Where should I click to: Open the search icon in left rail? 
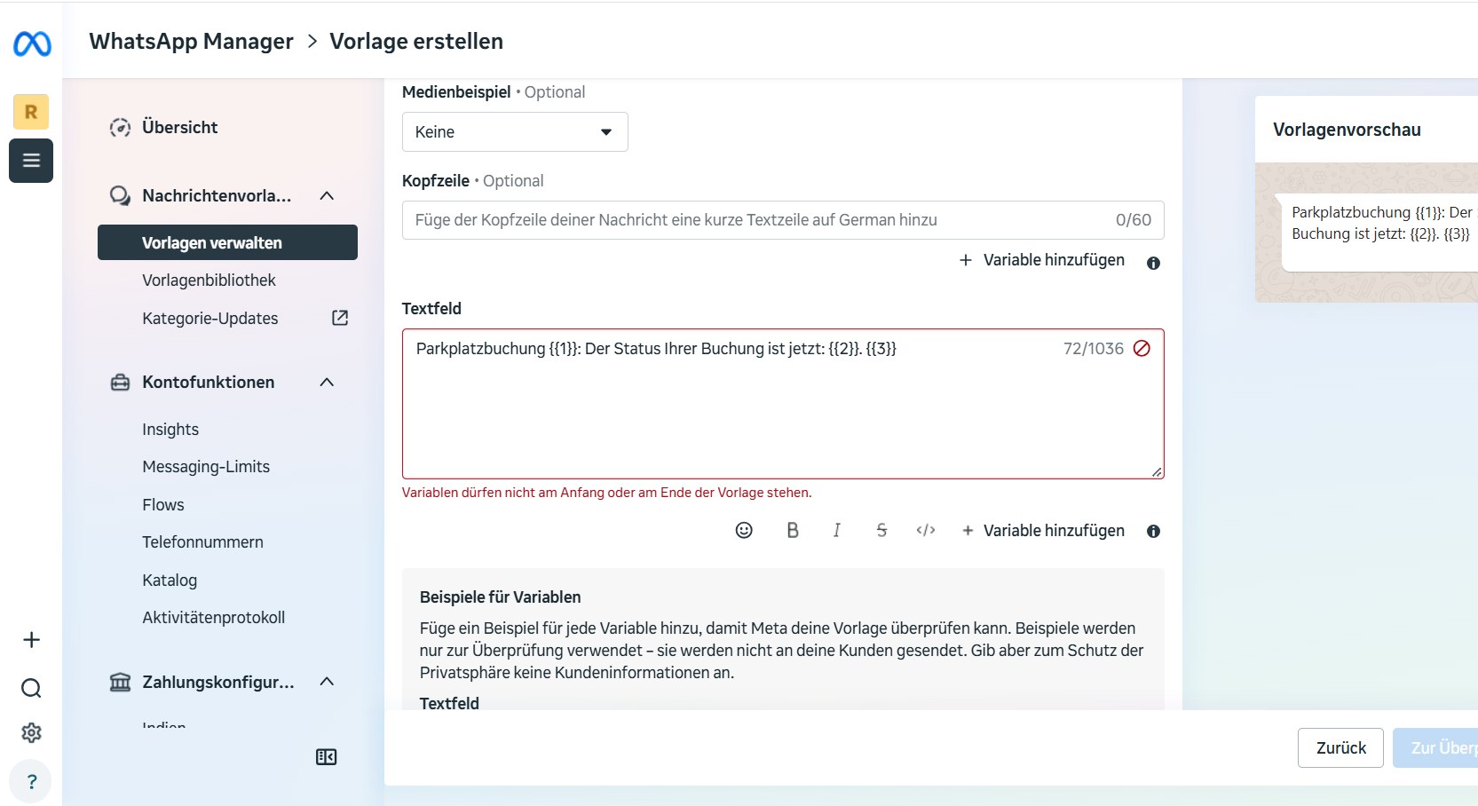click(x=31, y=688)
